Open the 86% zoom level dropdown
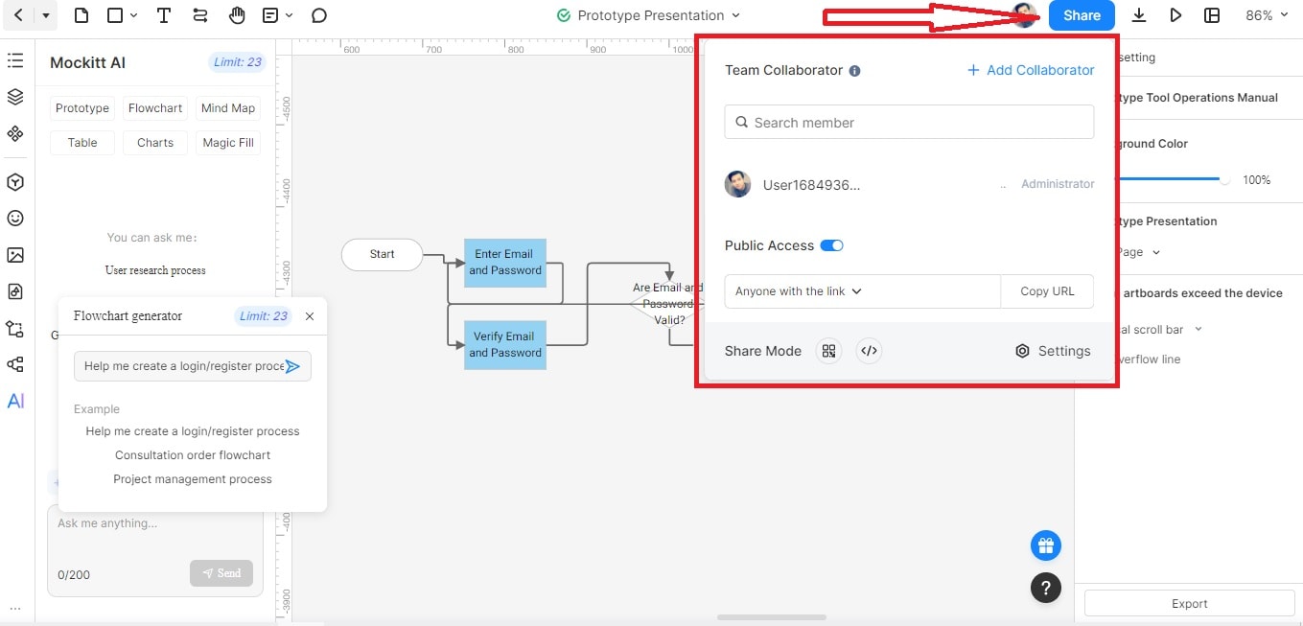 point(1267,15)
